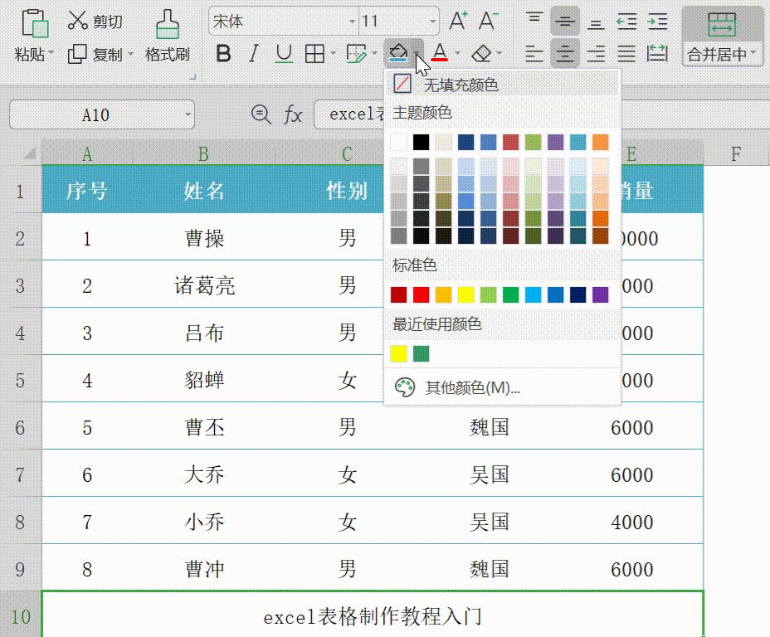This screenshot has width=770, height=637.
Task: Toggle italic formatting
Action: pyautogui.click(x=253, y=52)
